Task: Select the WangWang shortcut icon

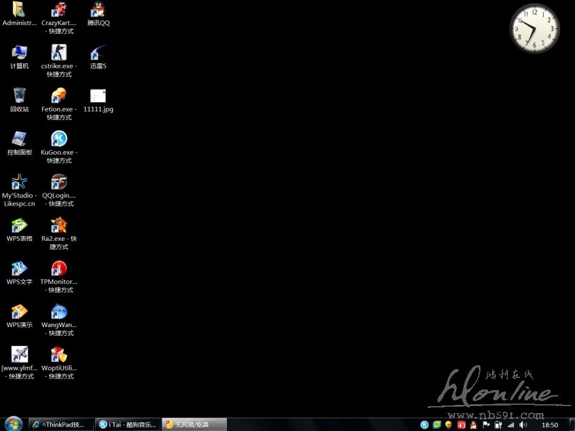Action: point(59,312)
